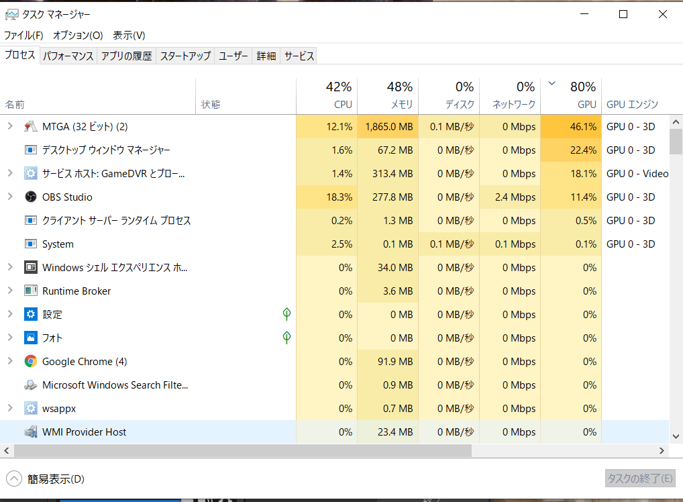The width and height of the screenshot is (683, 502).
Task: Switch to the スタートアップ tab
Action: click(x=185, y=56)
